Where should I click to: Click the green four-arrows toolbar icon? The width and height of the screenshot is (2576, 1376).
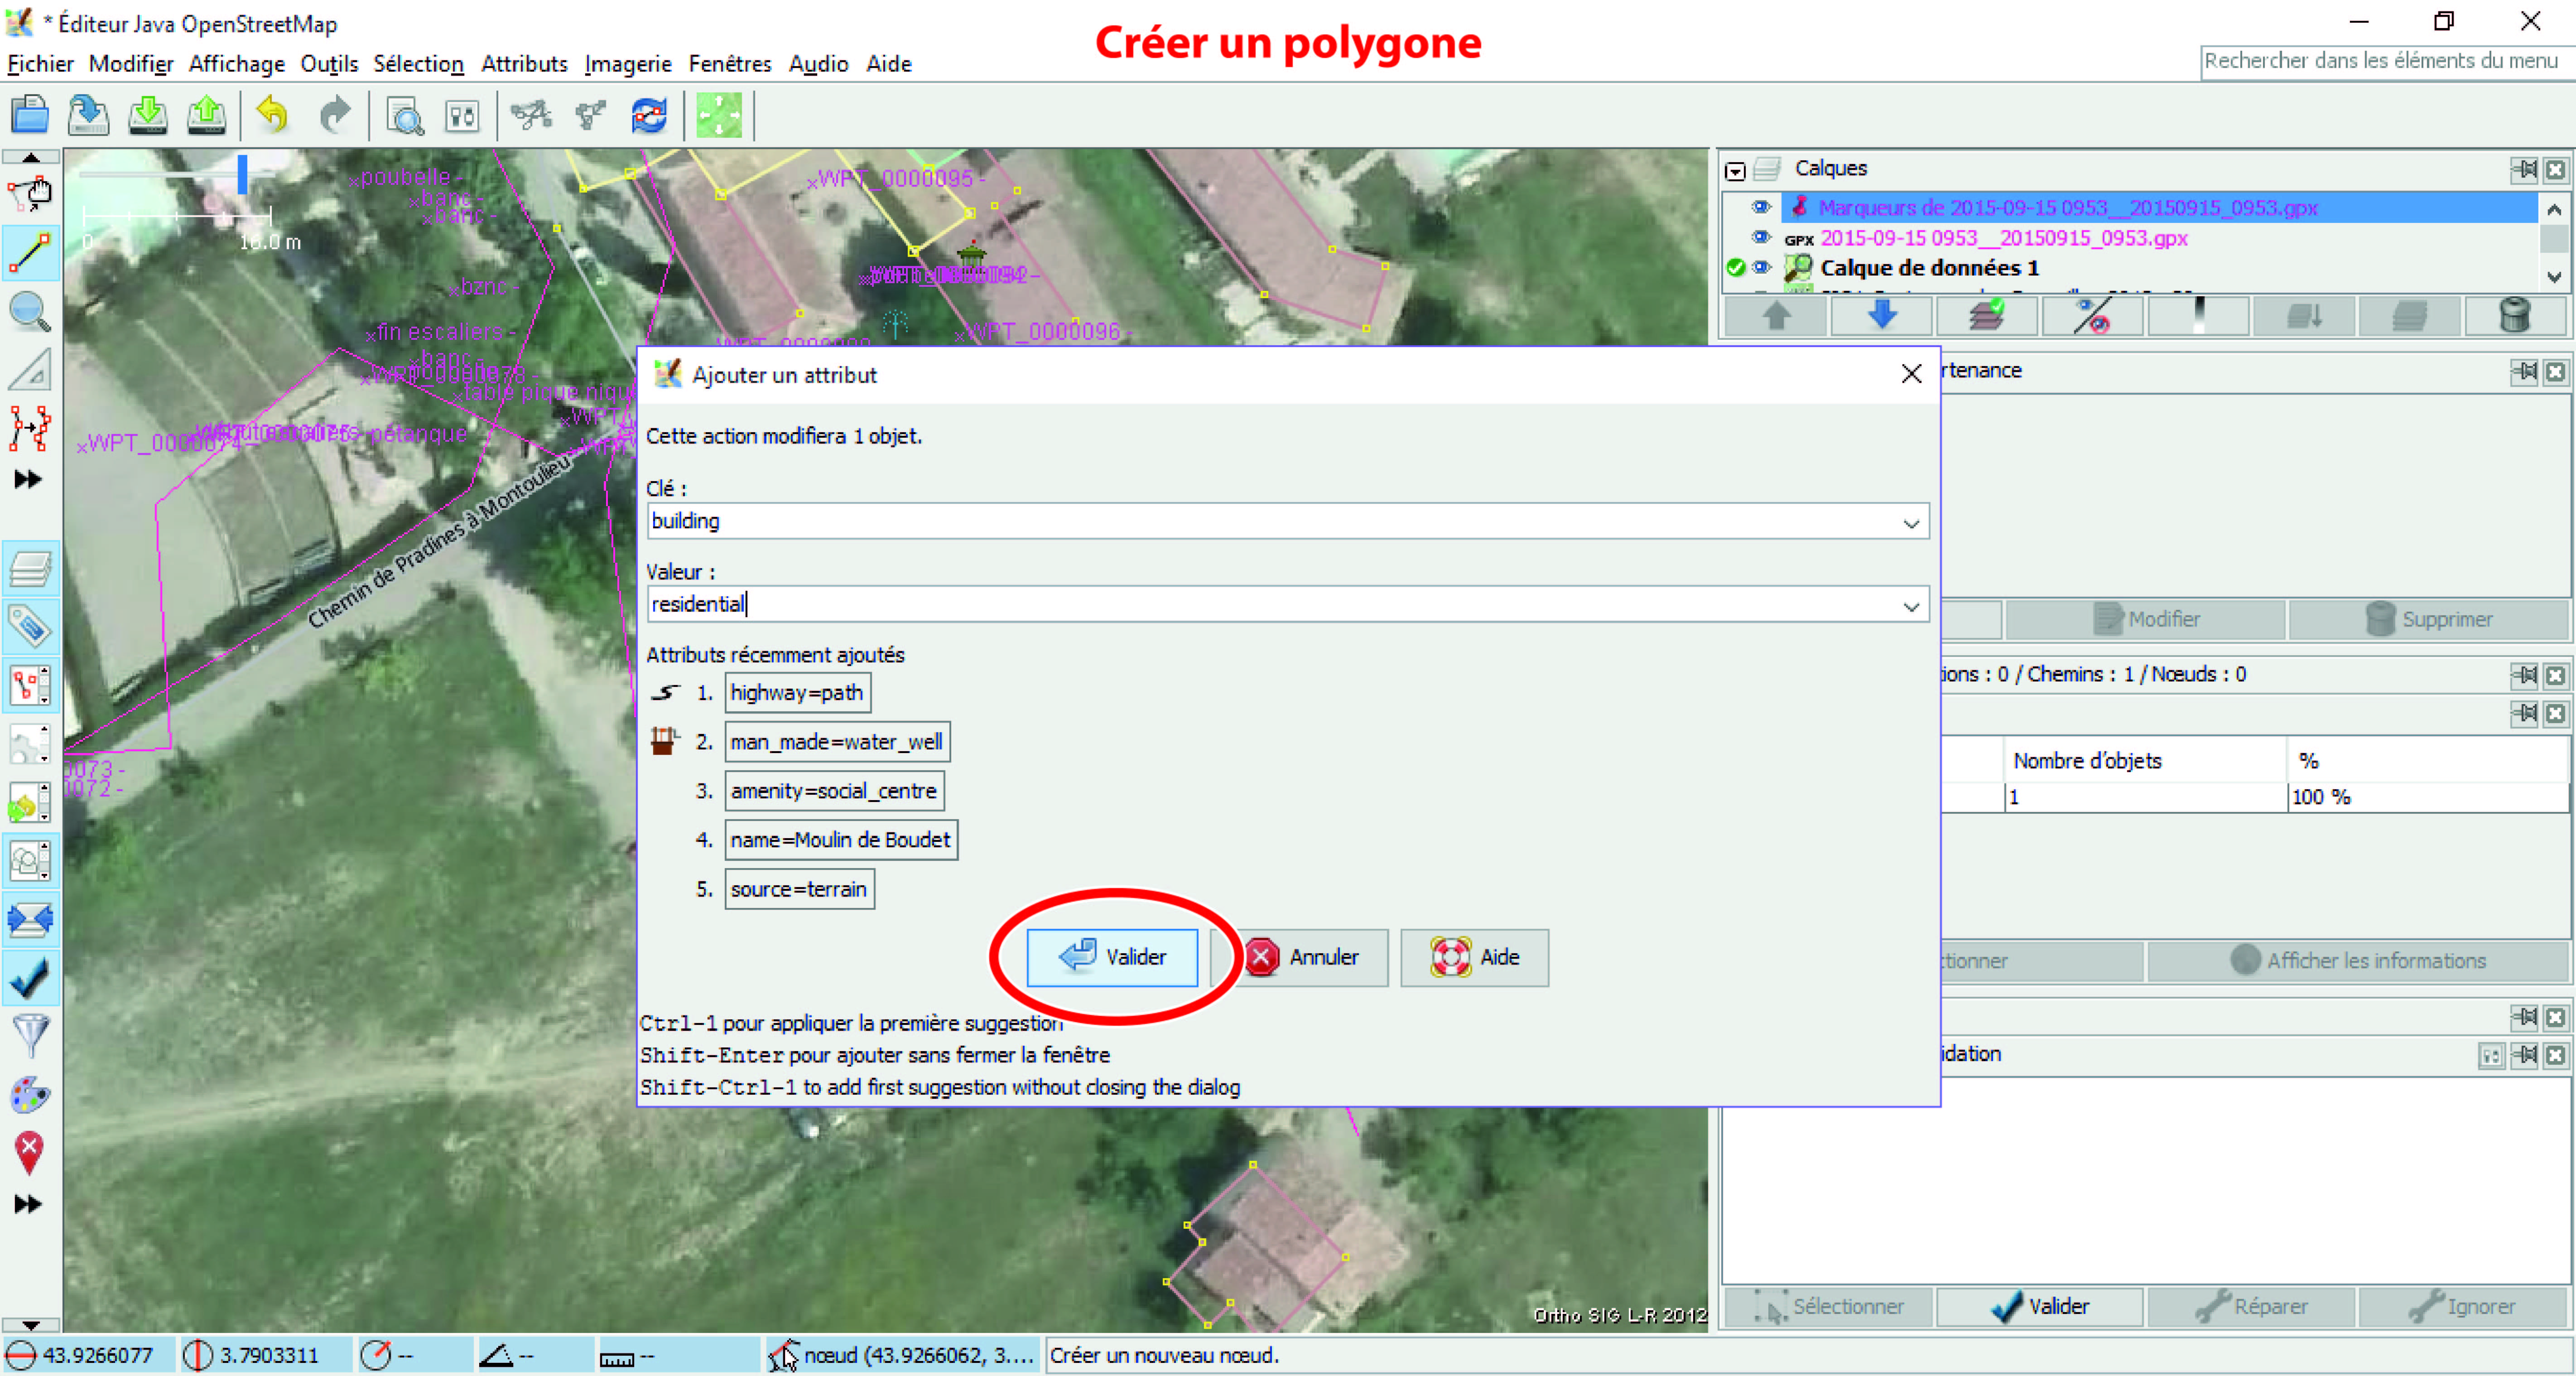719,116
